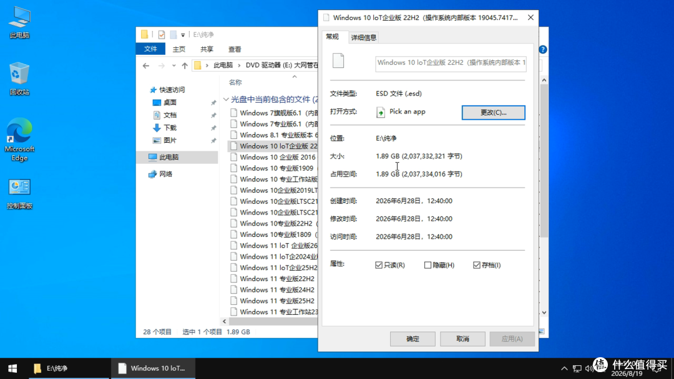Click the pin icon next to 下载
Screen dimensions: 674x379
coord(213,128)
